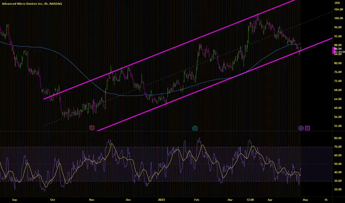Click the RSI 30.00 oversold scale label
Viewport: 345px width, 203px height.
click(x=338, y=181)
